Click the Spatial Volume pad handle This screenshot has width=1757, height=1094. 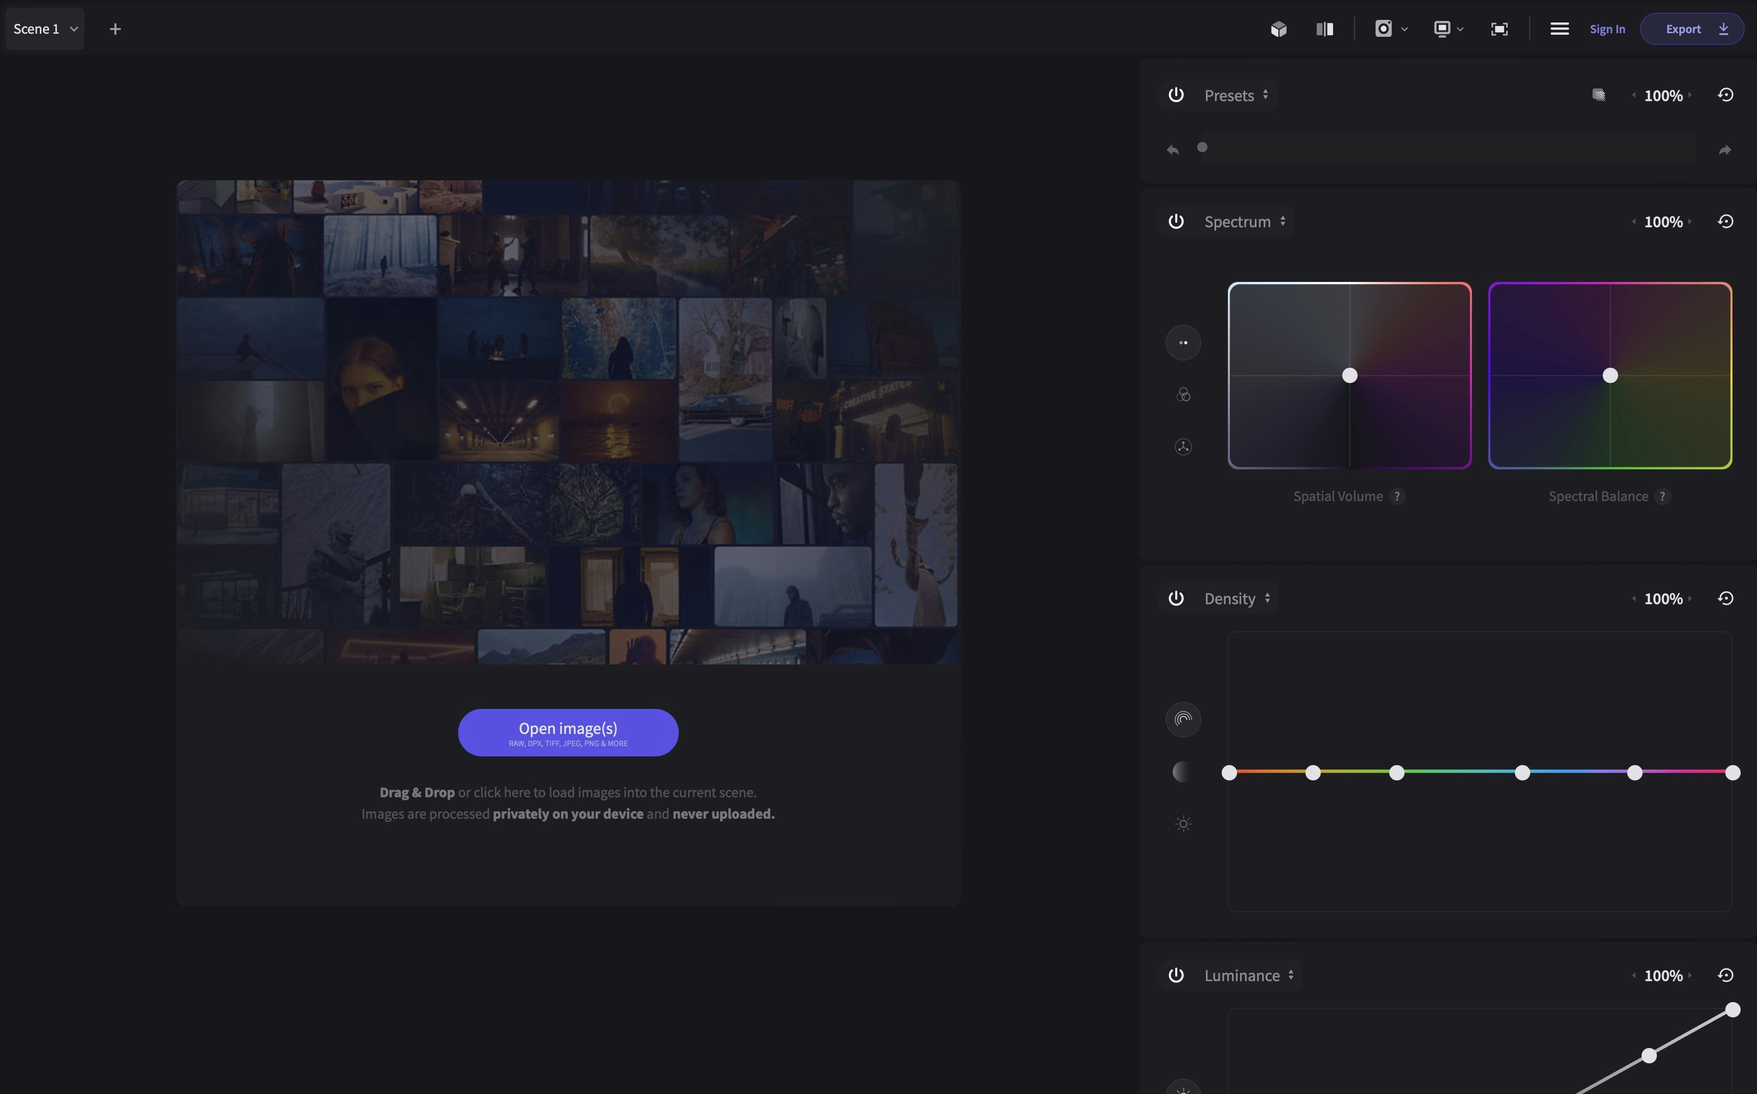point(1350,375)
